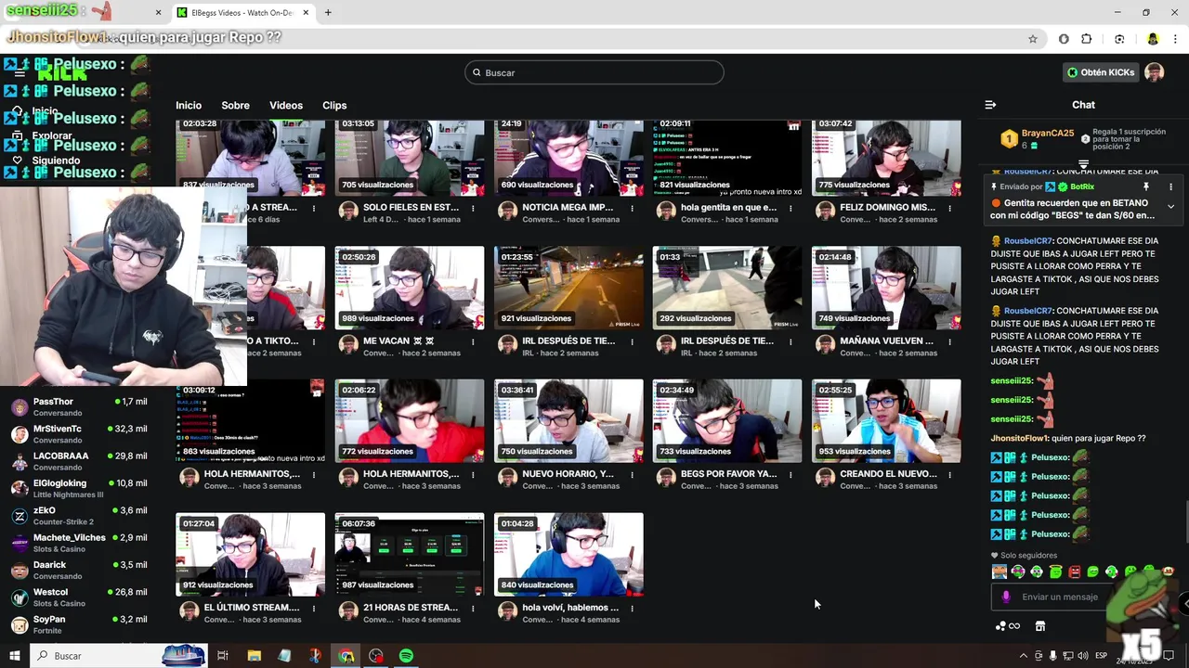
Task: Open options for MAÑANA VUELVEN video
Action: 949,340
